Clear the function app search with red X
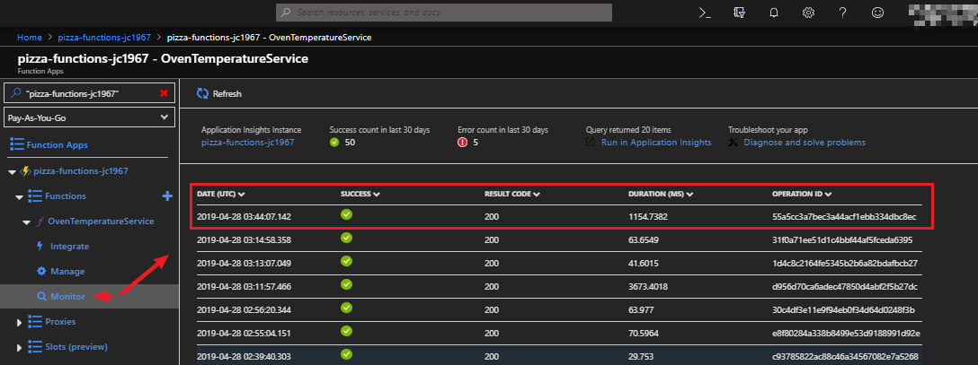 point(164,93)
